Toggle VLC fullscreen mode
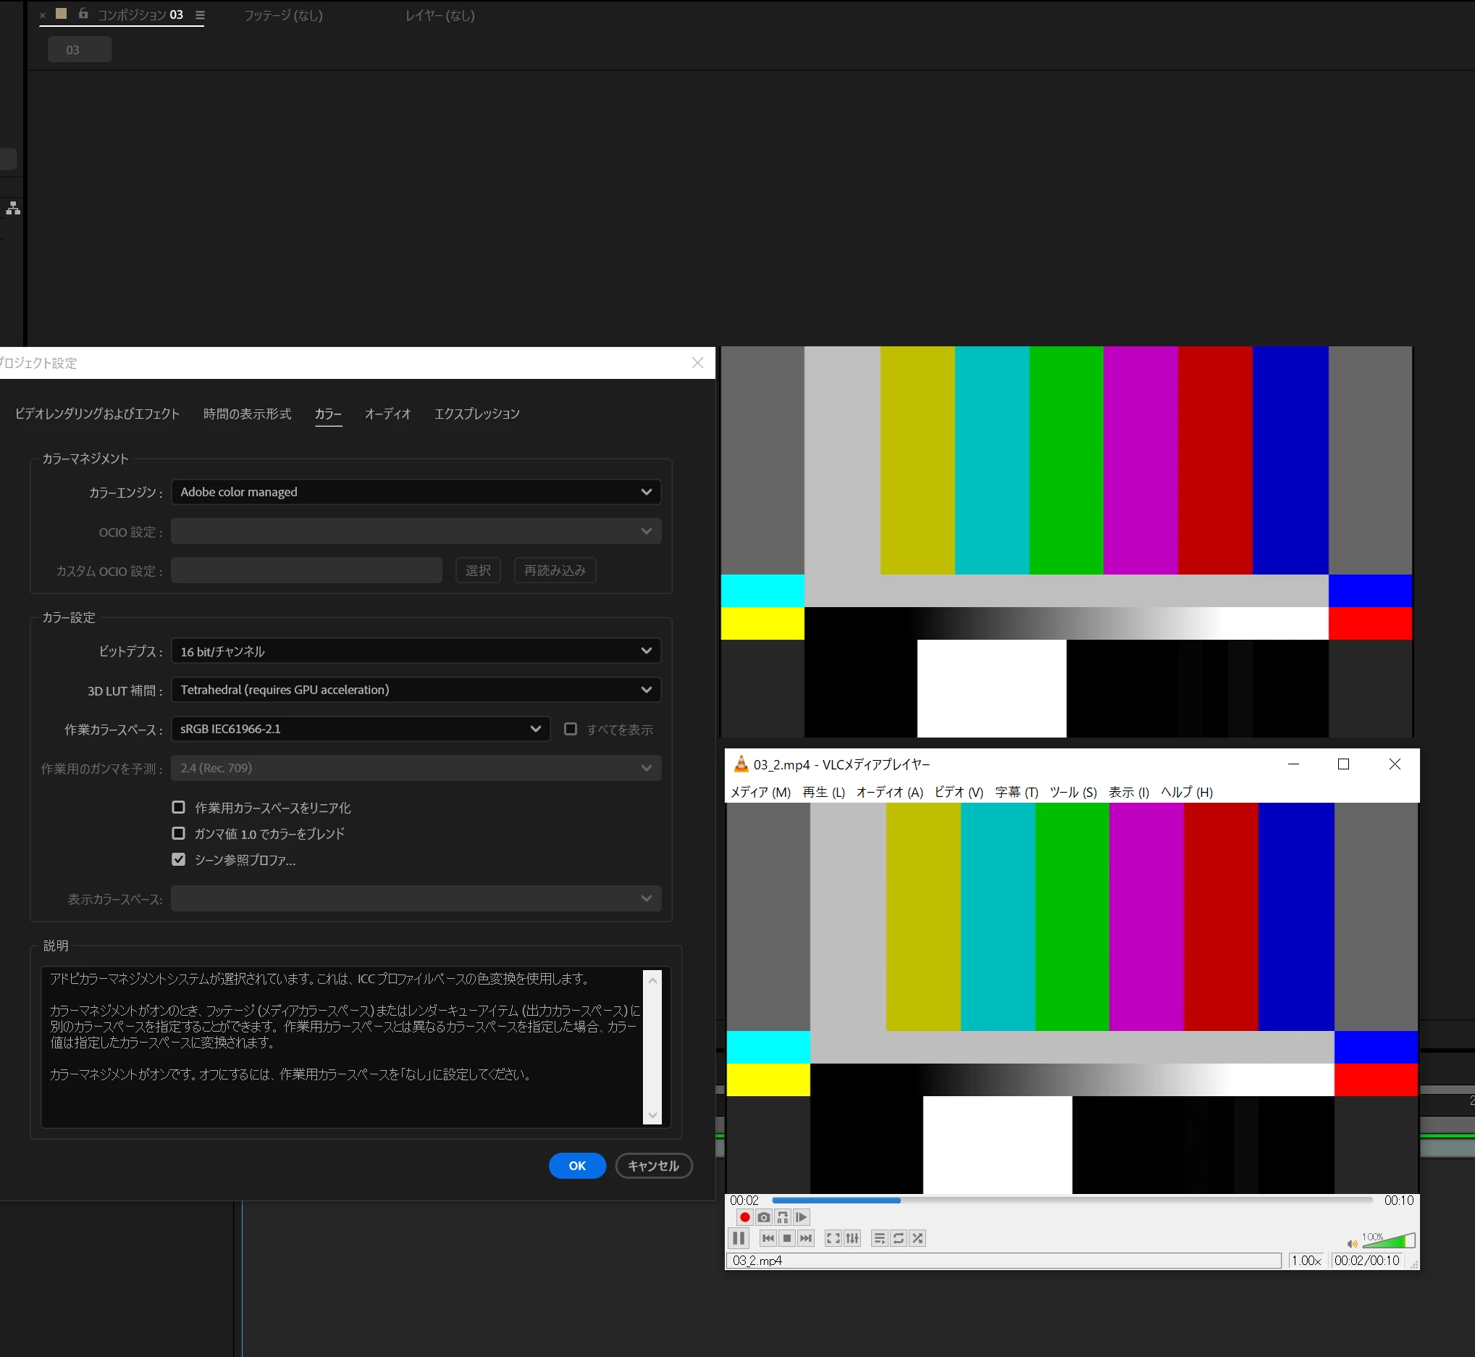This screenshot has height=1357, width=1475. (833, 1239)
